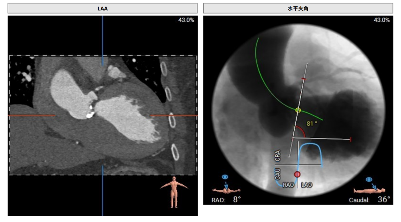Click the RAO axis label on the chart
The width and height of the screenshot is (401, 222).
(288, 185)
